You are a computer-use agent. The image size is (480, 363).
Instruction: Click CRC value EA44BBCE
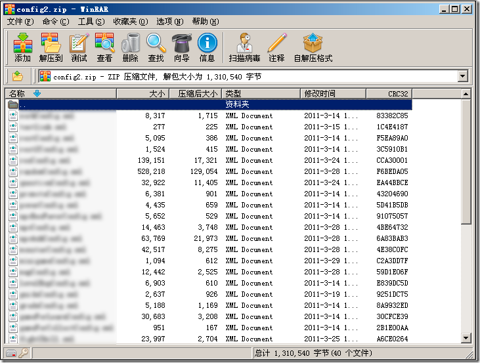pos(392,182)
